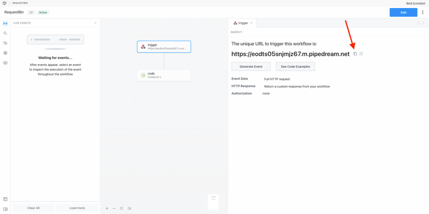This screenshot has height=214, width=429.
Task: Click the minimap thumbnail on the canvas
Action: (213, 202)
